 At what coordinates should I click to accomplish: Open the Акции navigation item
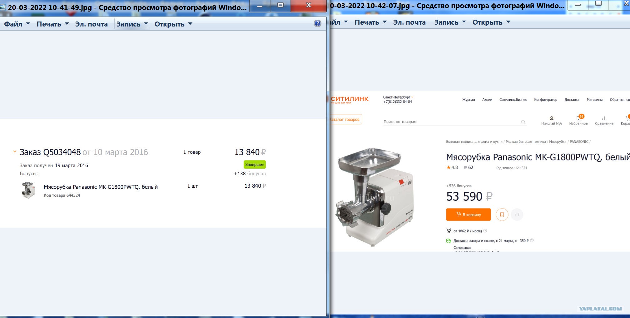[487, 100]
